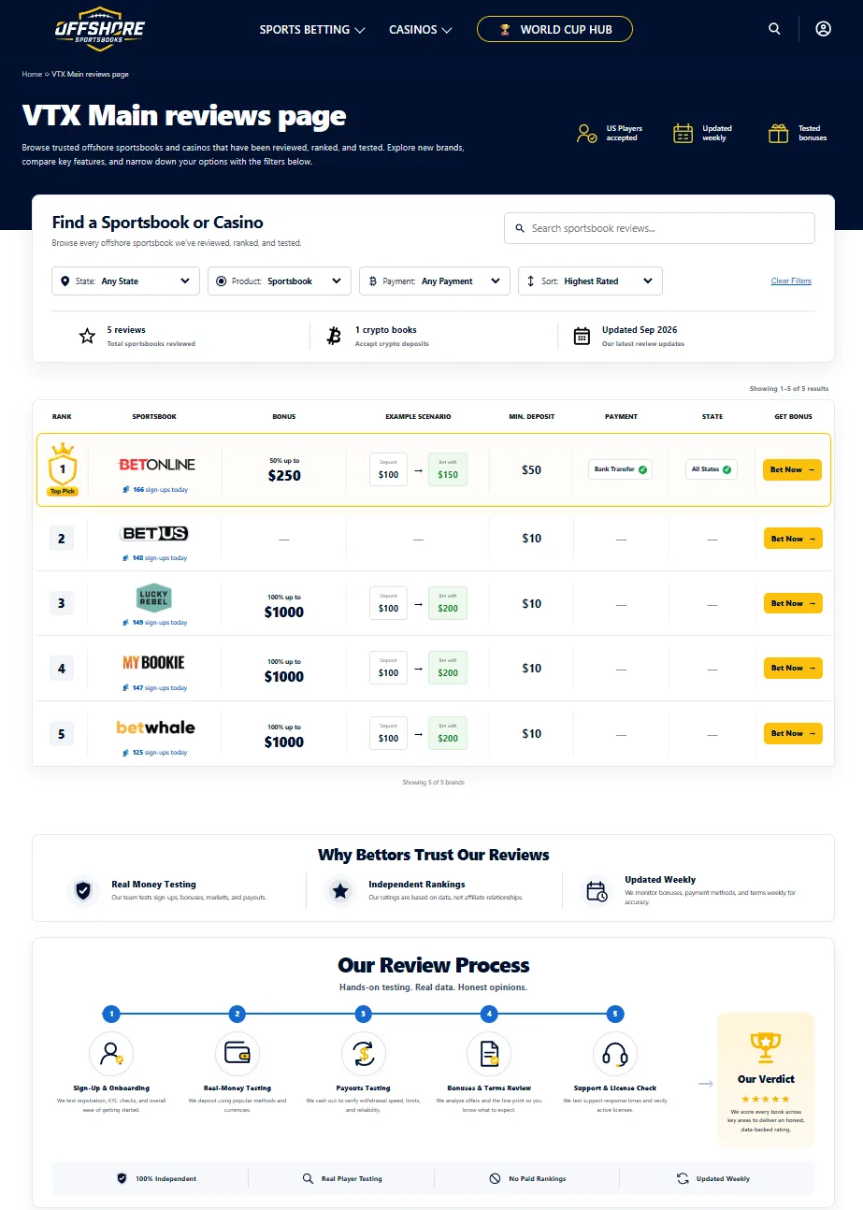Click the Support & License Check headset icon
Screen dimensions: 863x1210
pyautogui.click(x=614, y=1054)
